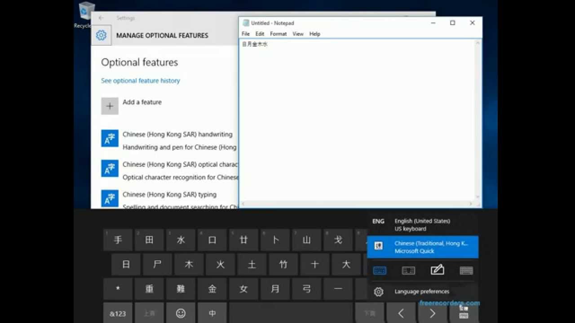Viewport: 575px width, 323px height.
Task: Tap the 木 key
Action: click(x=189, y=265)
